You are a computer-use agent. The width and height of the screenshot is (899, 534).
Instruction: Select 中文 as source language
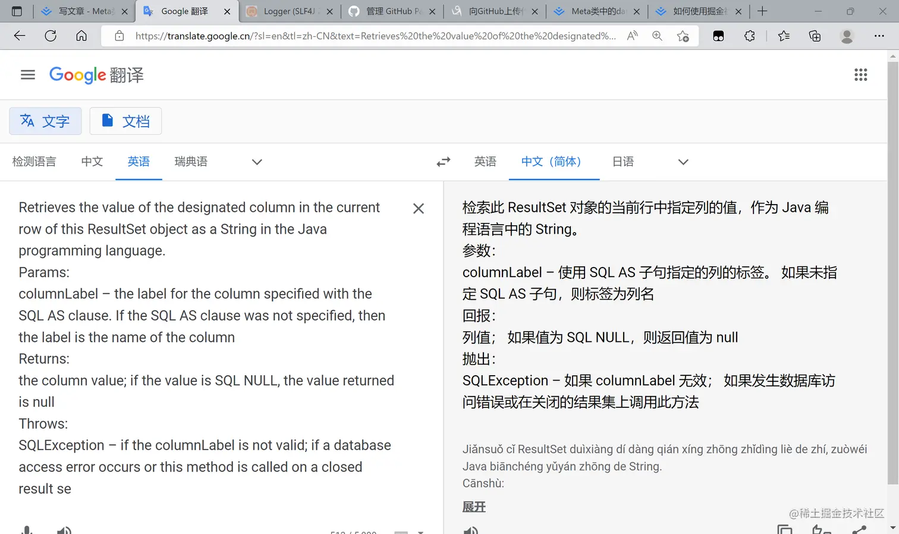point(92,162)
